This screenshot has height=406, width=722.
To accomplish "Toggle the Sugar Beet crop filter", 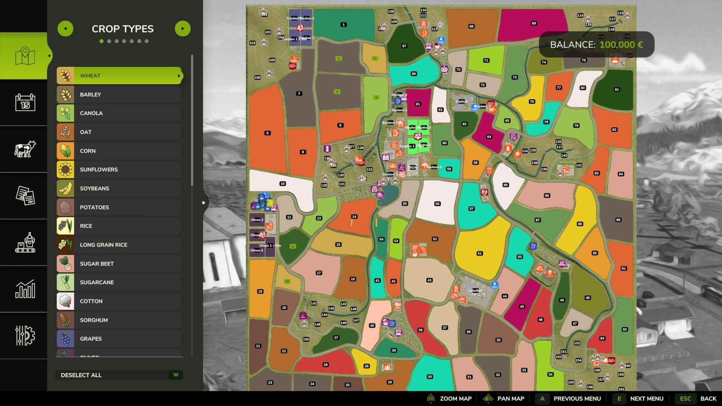I will click(119, 264).
